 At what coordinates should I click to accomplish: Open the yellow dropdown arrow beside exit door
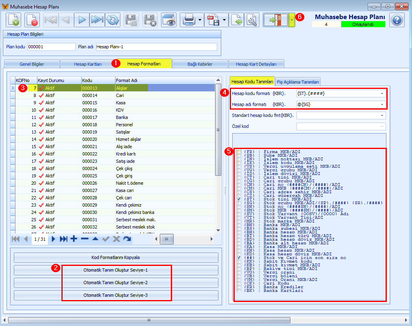tap(292, 20)
